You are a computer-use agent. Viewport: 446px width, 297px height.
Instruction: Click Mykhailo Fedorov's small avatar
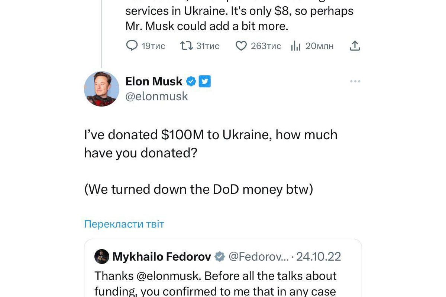click(102, 257)
